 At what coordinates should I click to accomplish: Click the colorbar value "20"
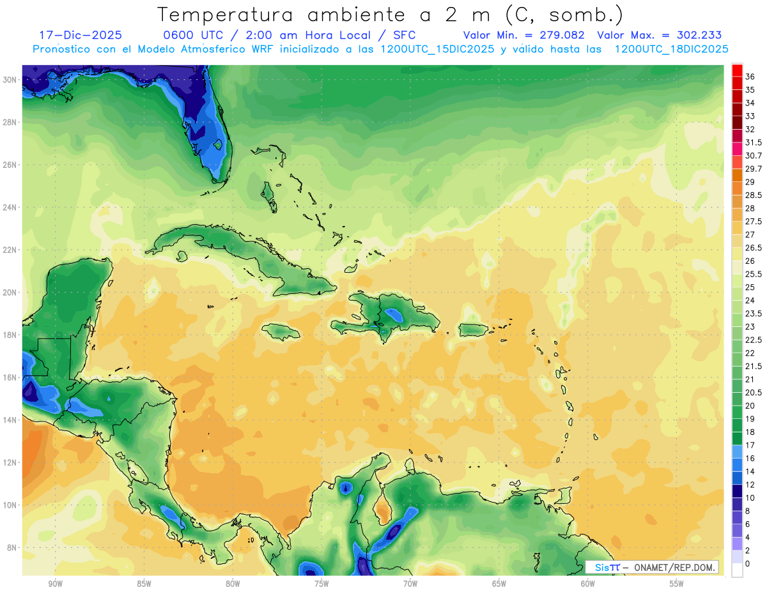point(750,406)
